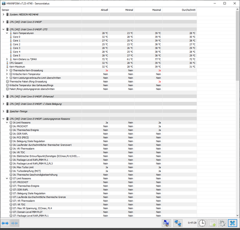Expand the System: MEDION group
This screenshot has width=240, height=230.
pyautogui.click(x=4, y=14)
